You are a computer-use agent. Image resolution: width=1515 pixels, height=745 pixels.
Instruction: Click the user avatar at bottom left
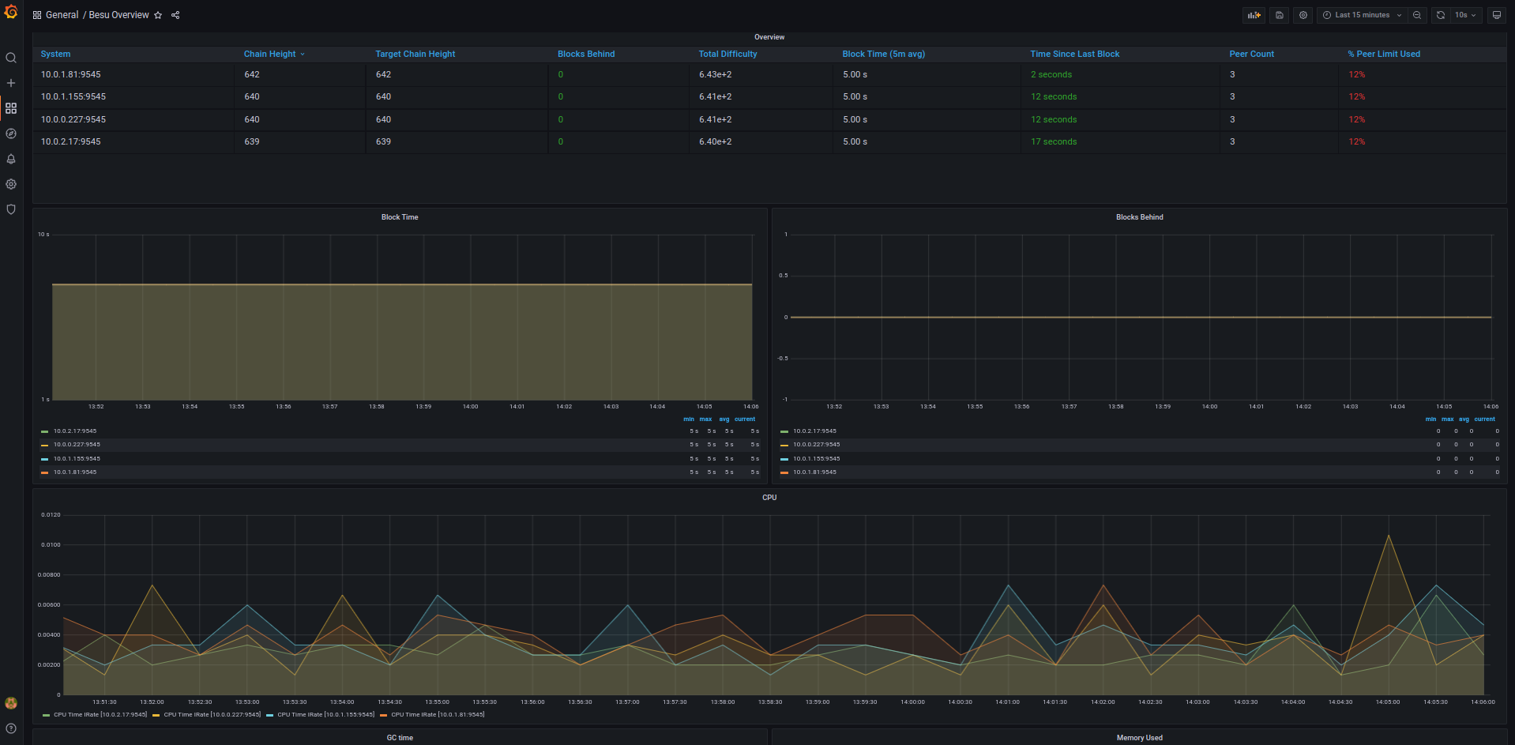tap(11, 703)
